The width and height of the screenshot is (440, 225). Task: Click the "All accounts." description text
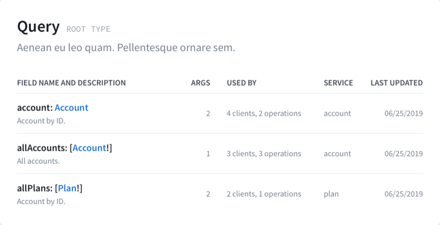(38, 161)
